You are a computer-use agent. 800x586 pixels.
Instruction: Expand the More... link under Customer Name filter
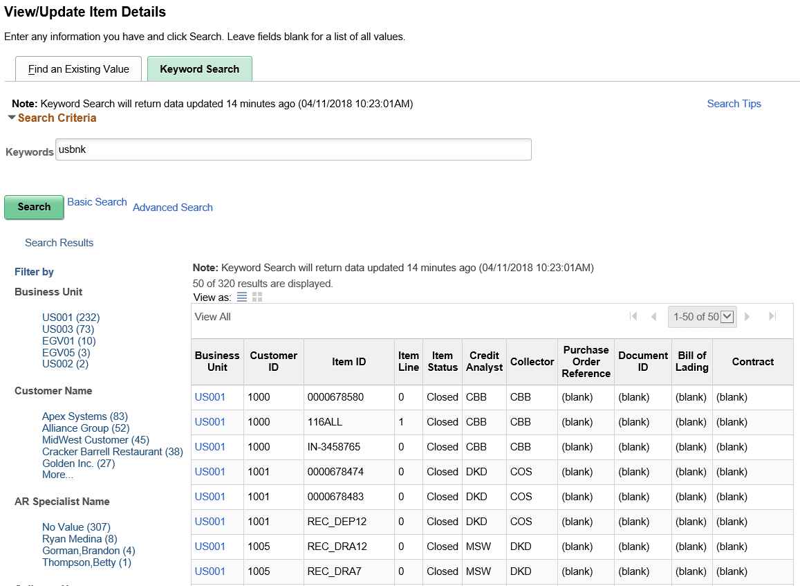pos(57,474)
